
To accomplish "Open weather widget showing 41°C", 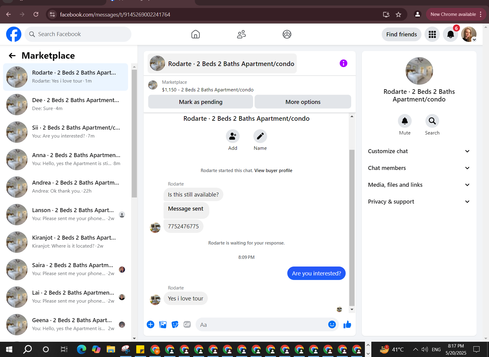I will coord(392,349).
